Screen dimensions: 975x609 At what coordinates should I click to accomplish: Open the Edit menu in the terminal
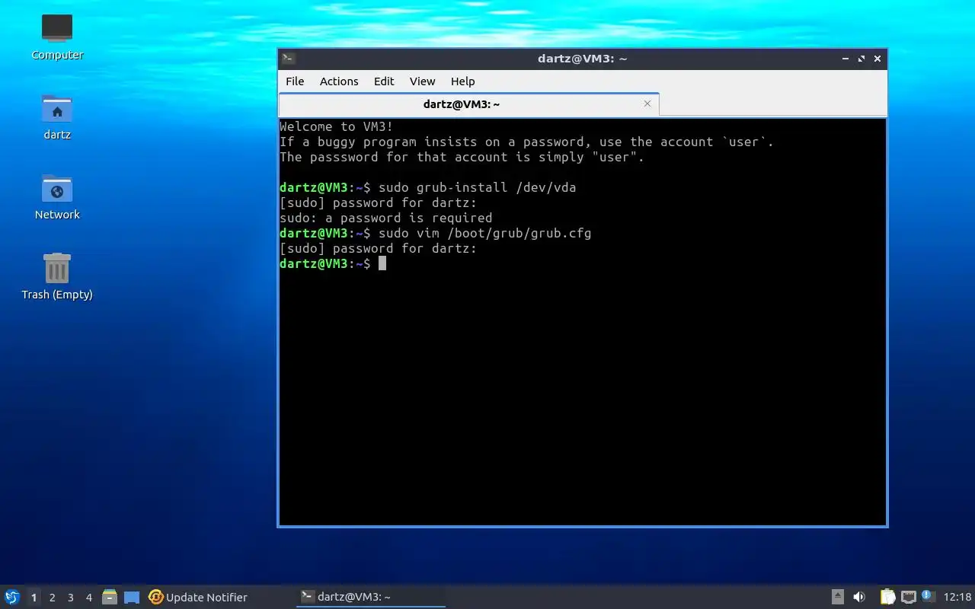384,81
